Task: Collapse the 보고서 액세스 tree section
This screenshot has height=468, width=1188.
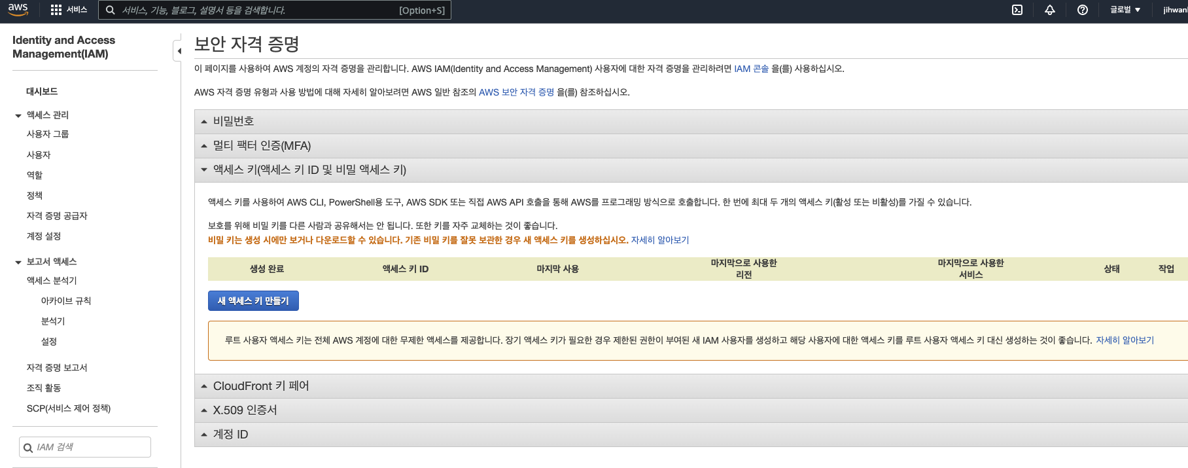Action: click(18, 262)
